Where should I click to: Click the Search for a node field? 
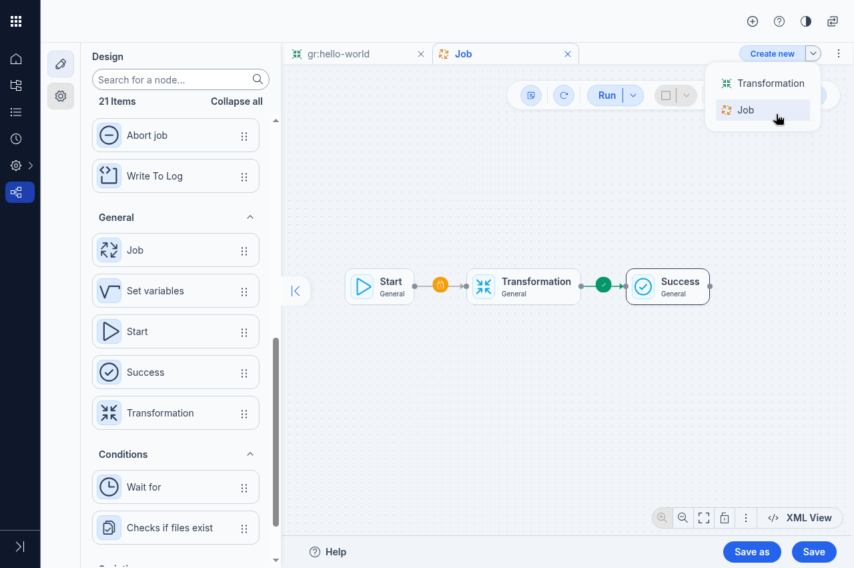point(173,79)
